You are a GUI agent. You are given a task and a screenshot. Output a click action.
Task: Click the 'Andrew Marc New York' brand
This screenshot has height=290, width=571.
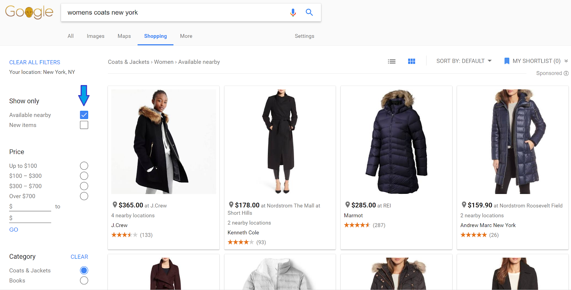tap(488, 225)
